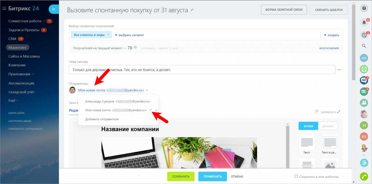Expand the sender dropdown arrow
The width and height of the screenshot is (372, 184).
pos(147,90)
